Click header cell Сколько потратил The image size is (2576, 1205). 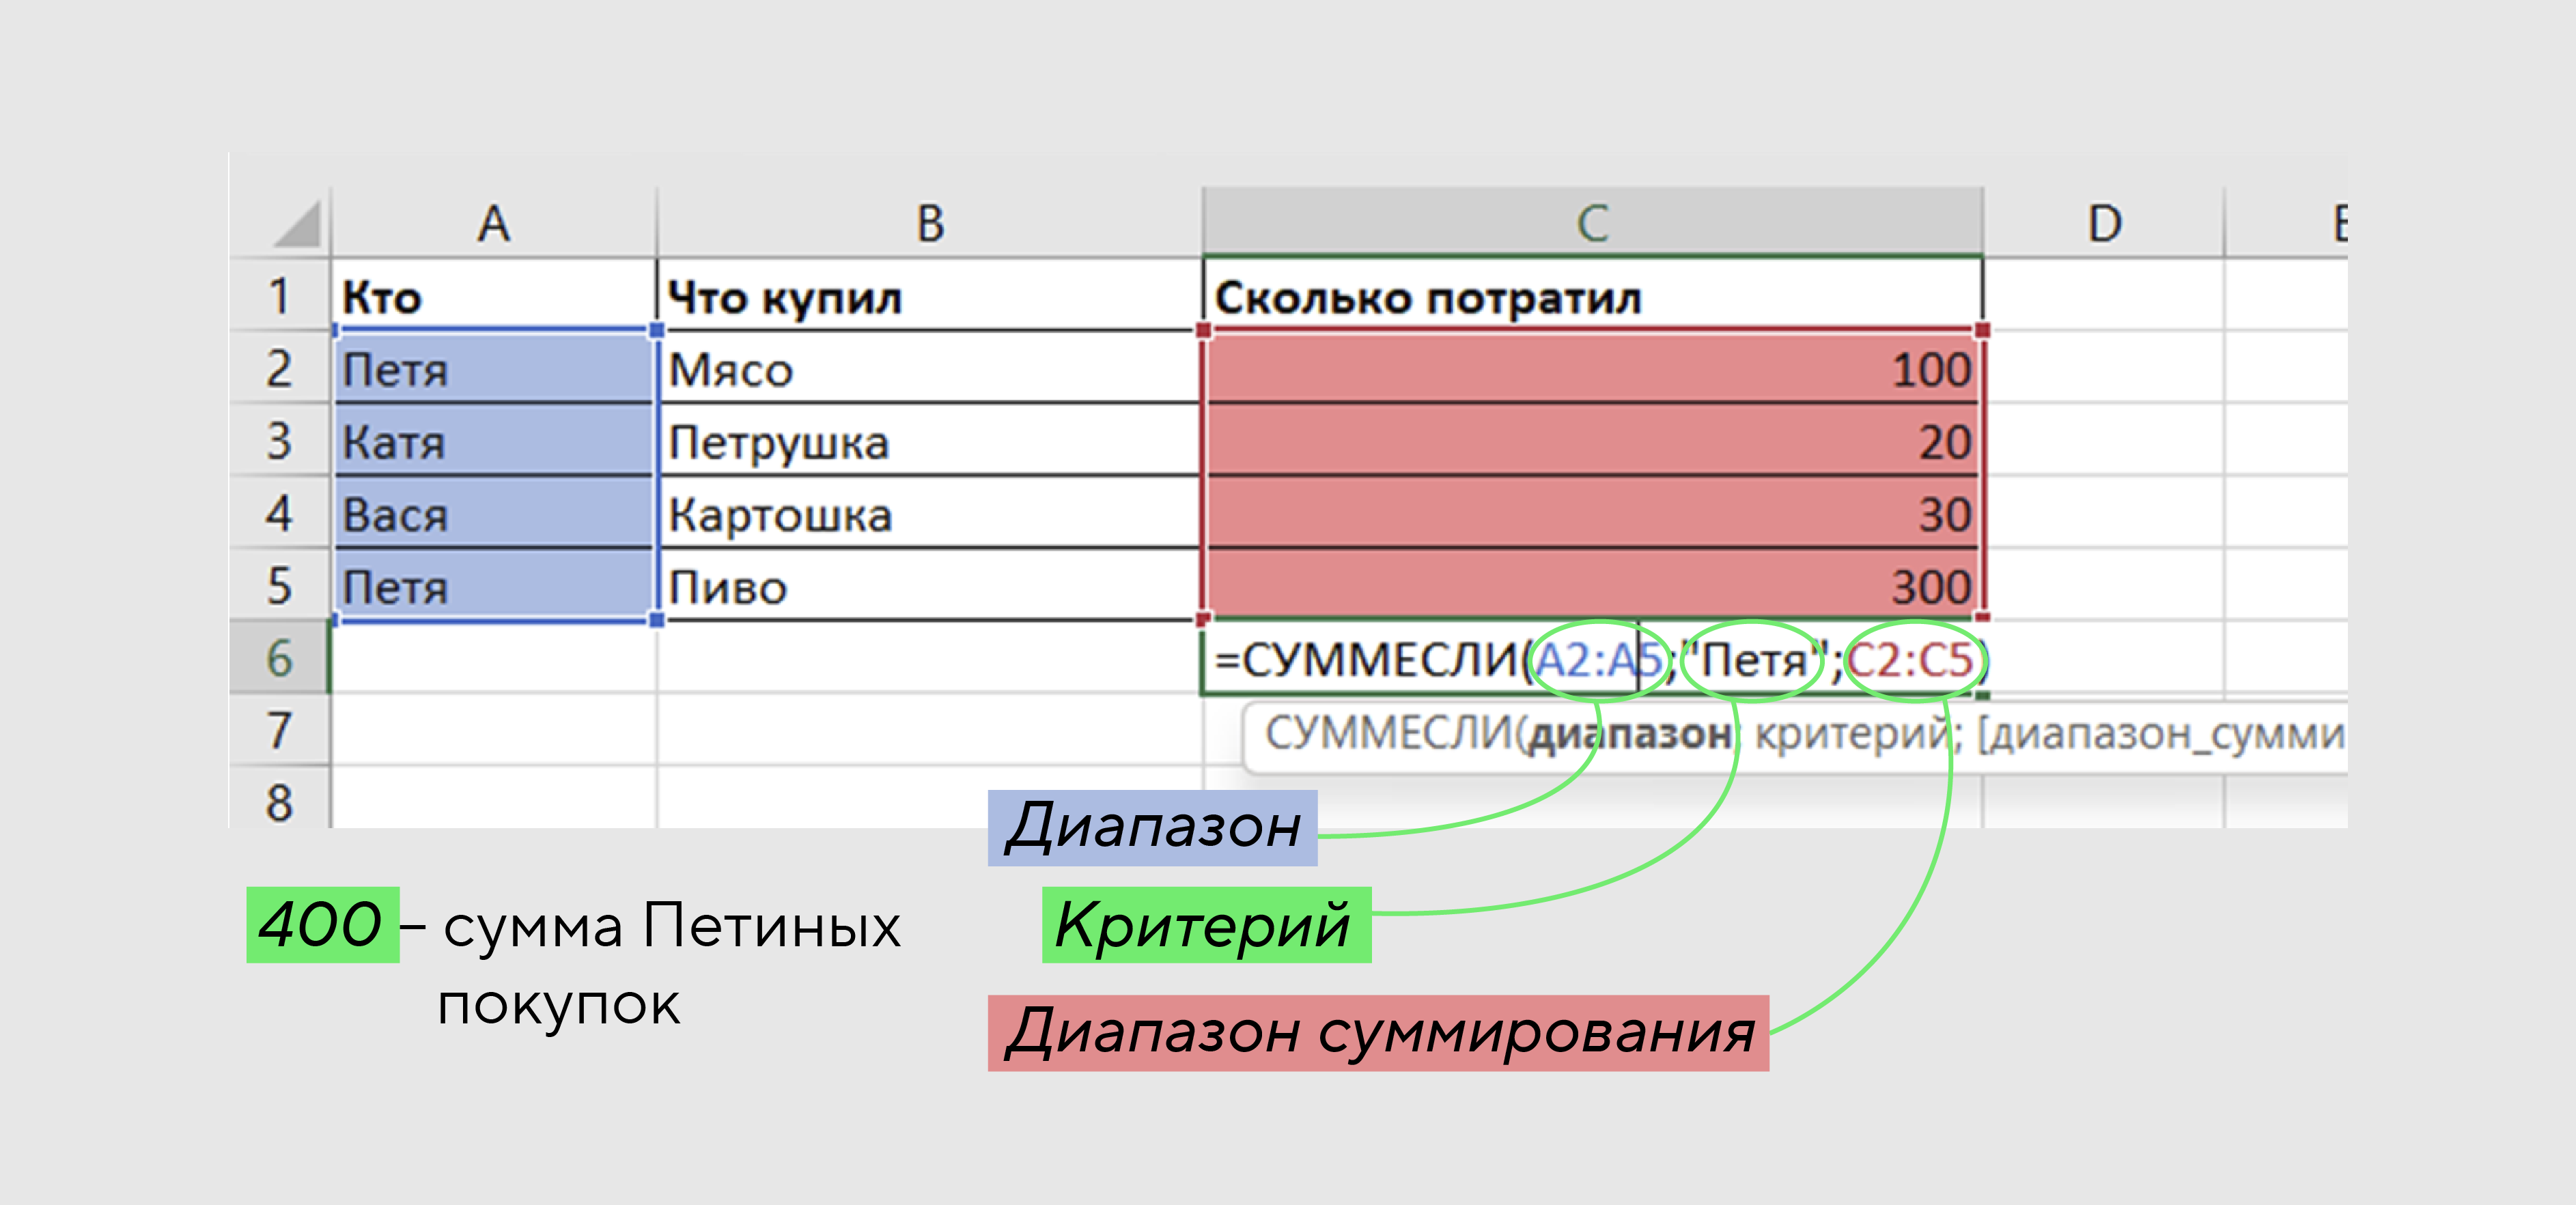tap(1428, 298)
